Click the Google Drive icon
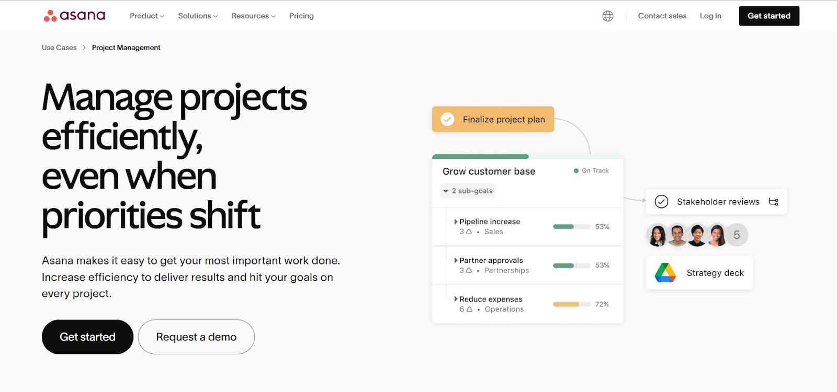Viewport: 837px width, 392px height. point(665,273)
